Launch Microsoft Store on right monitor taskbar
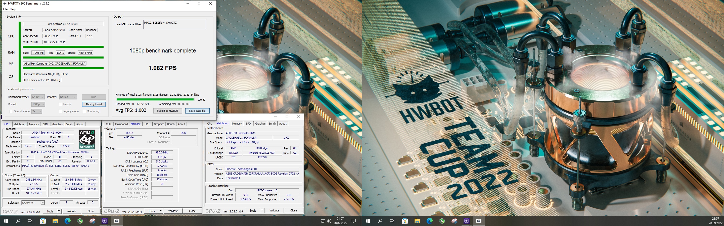This screenshot has height=226, width=724. (x=405, y=221)
